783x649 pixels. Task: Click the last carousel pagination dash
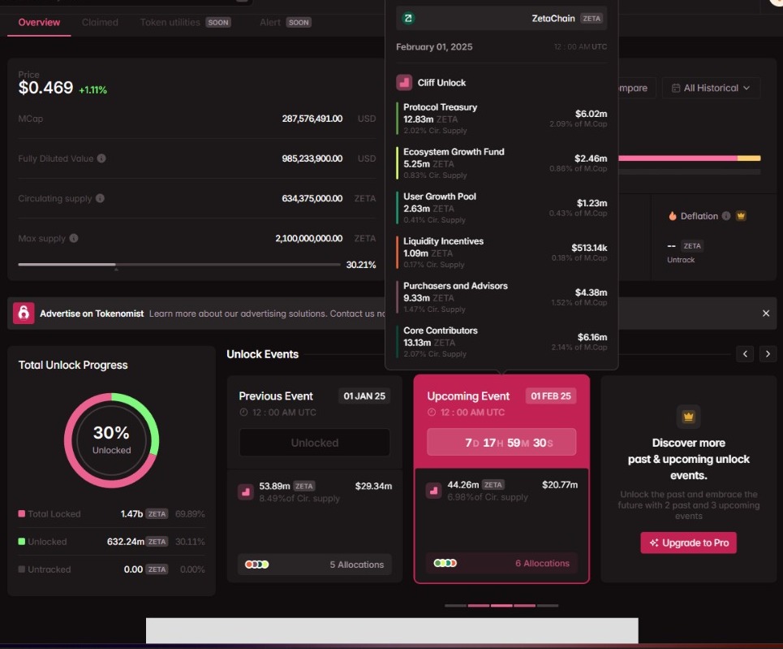(548, 605)
